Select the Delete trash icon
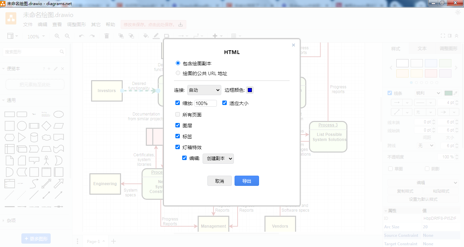 click(x=106, y=36)
